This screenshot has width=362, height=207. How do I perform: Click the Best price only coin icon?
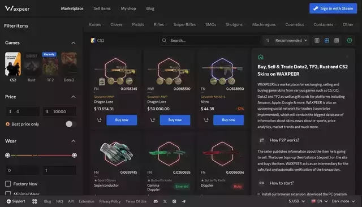(7, 124)
